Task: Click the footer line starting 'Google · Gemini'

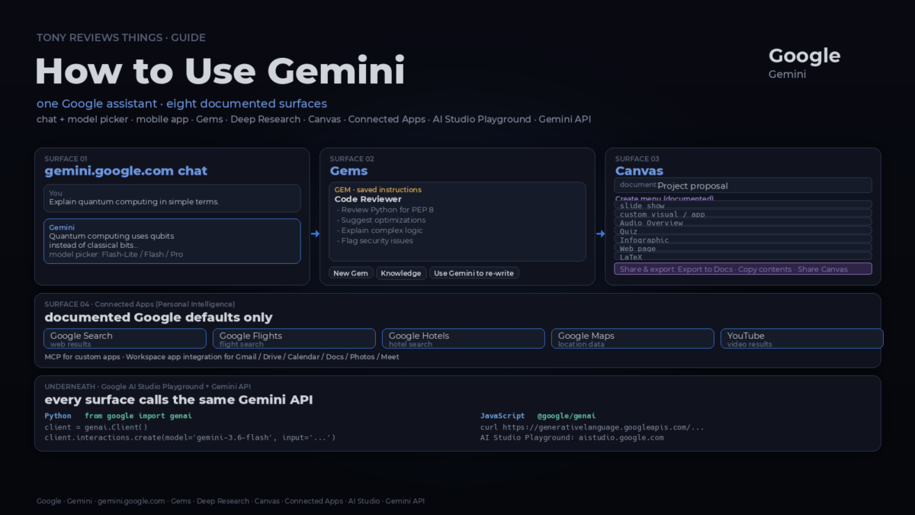Action: (x=230, y=501)
